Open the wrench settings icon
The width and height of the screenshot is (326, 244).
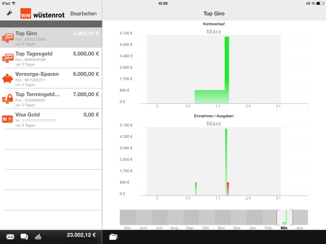tap(10, 13)
